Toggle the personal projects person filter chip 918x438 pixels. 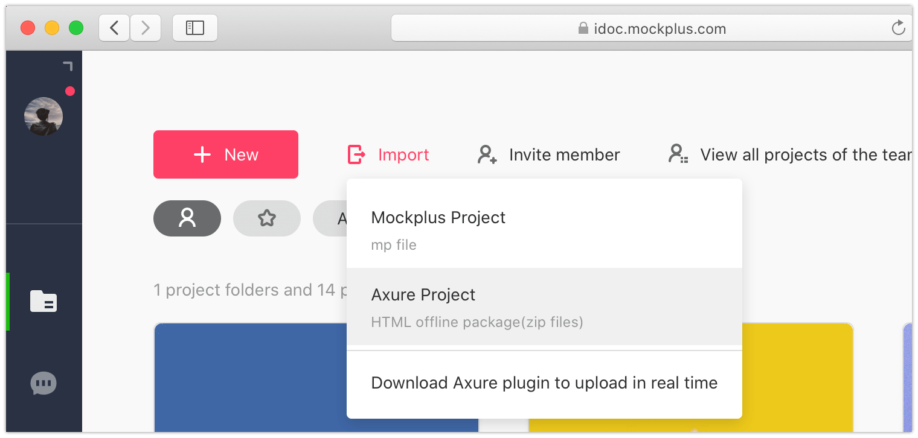tap(187, 218)
